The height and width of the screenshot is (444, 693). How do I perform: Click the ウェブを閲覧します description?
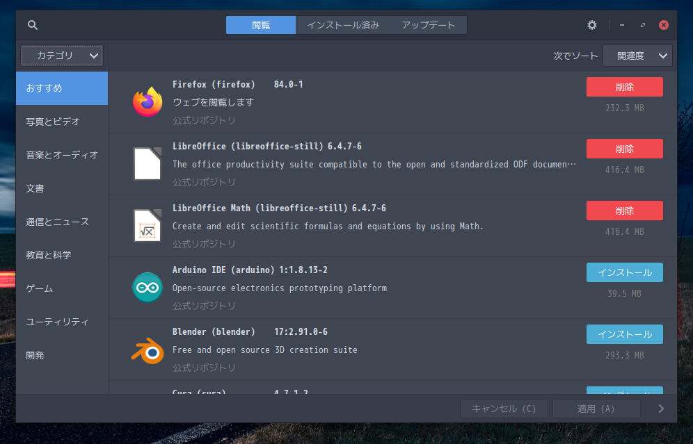[213, 102]
